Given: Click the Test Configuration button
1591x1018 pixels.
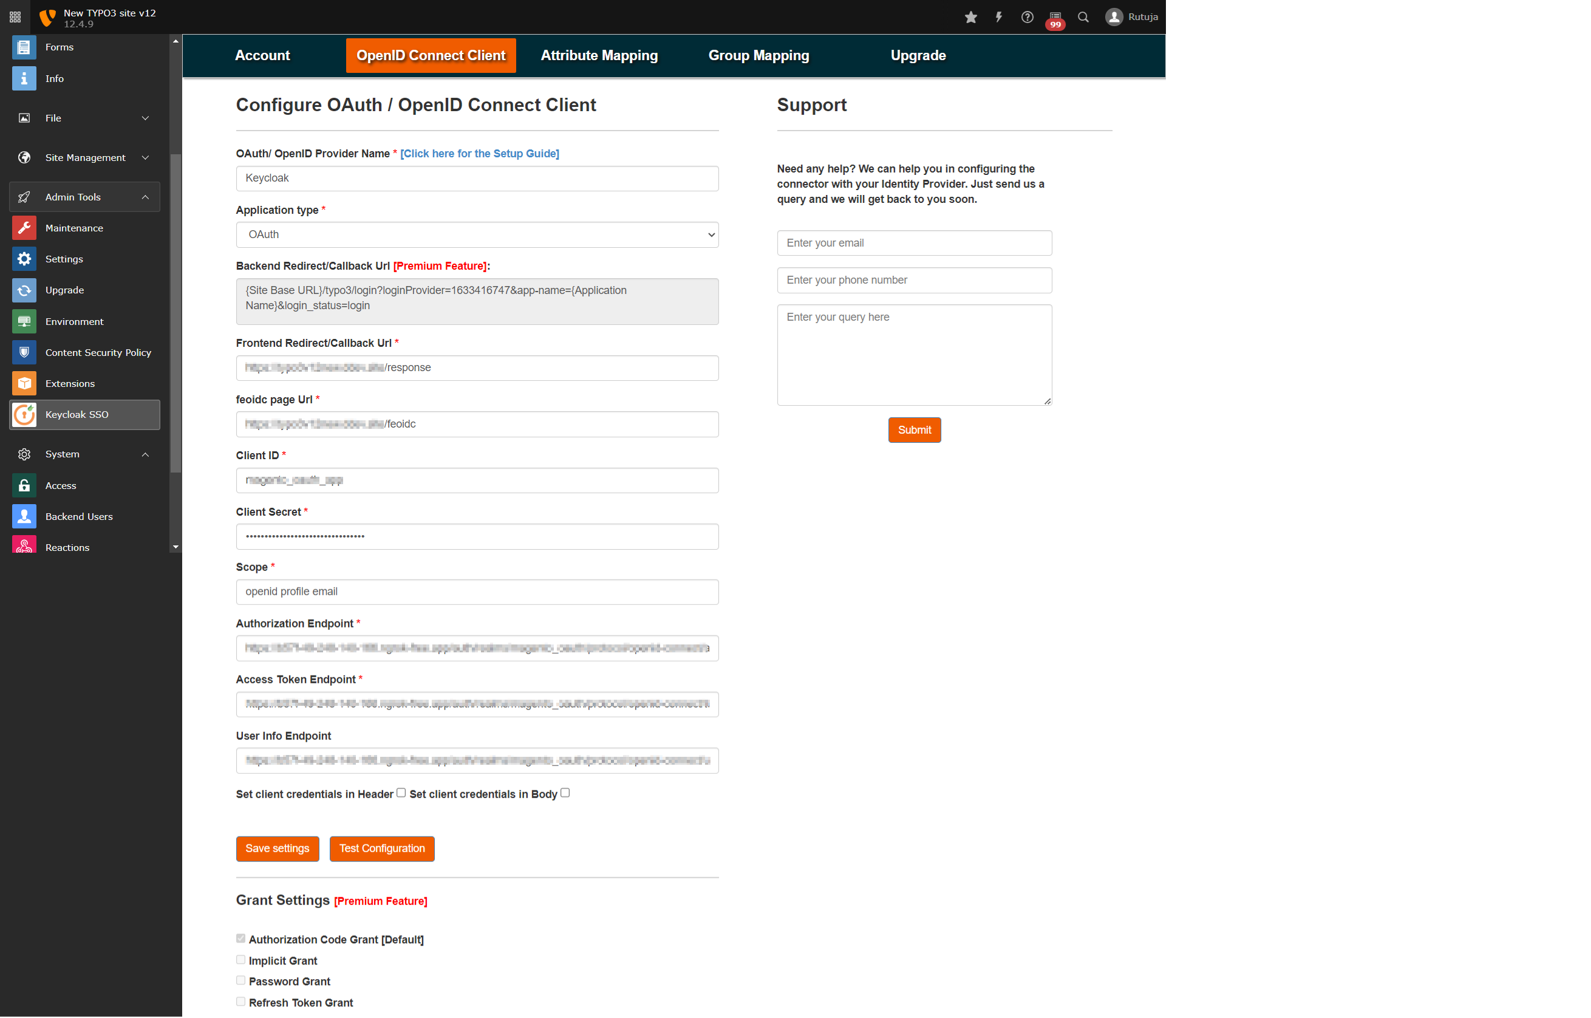Looking at the screenshot, I should (x=382, y=849).
